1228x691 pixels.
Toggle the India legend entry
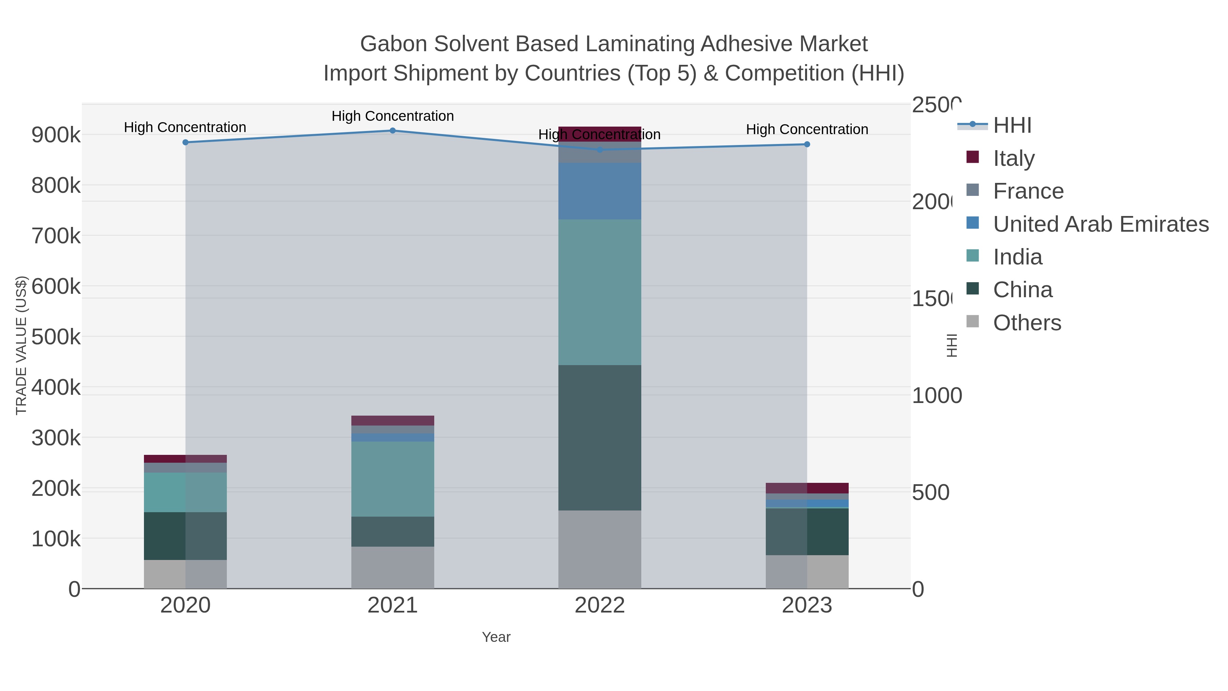click(1004, 257)
